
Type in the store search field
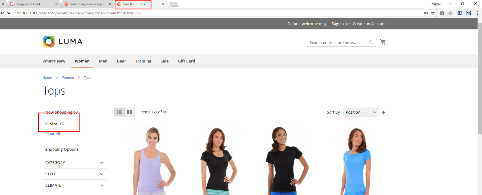(x=338, y=43)
